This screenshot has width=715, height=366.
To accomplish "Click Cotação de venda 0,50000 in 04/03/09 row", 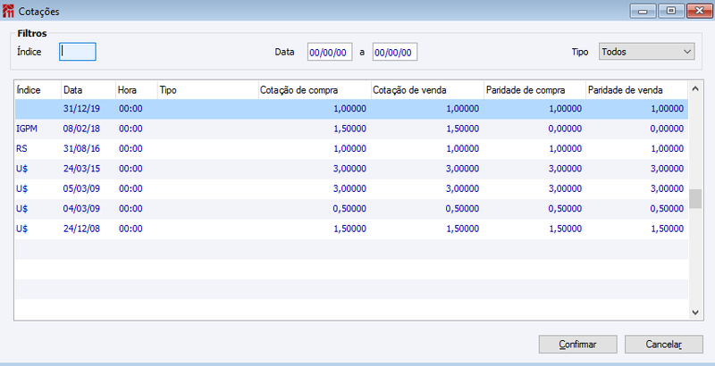I will tap(463, 209).
